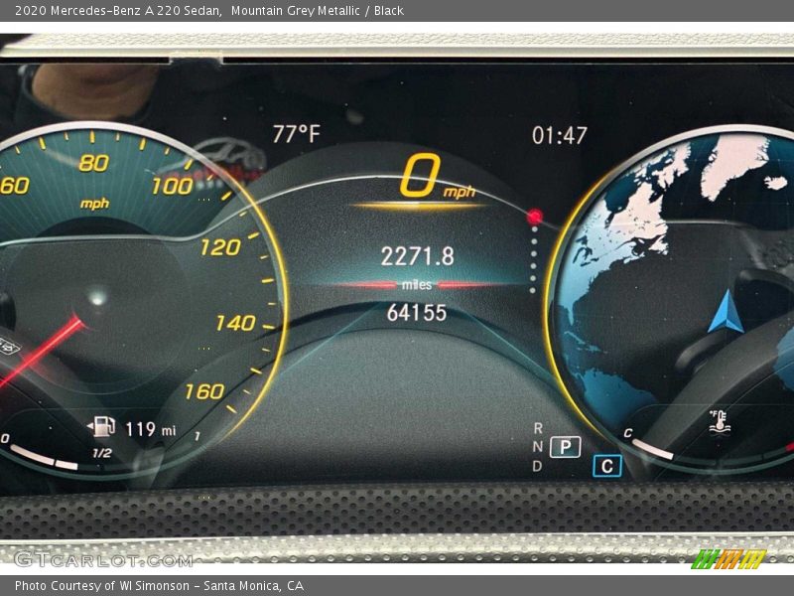Tap the 160 mark on speedometer
The width and height of the screenshot is (794, 596).
pyautogui.click(x=204, y=391)
